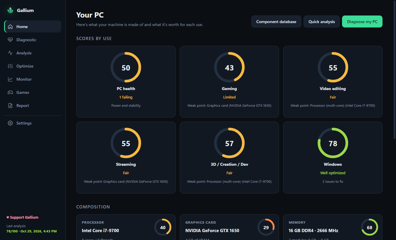Click the Support Gallium link

[x=22, y=217]
